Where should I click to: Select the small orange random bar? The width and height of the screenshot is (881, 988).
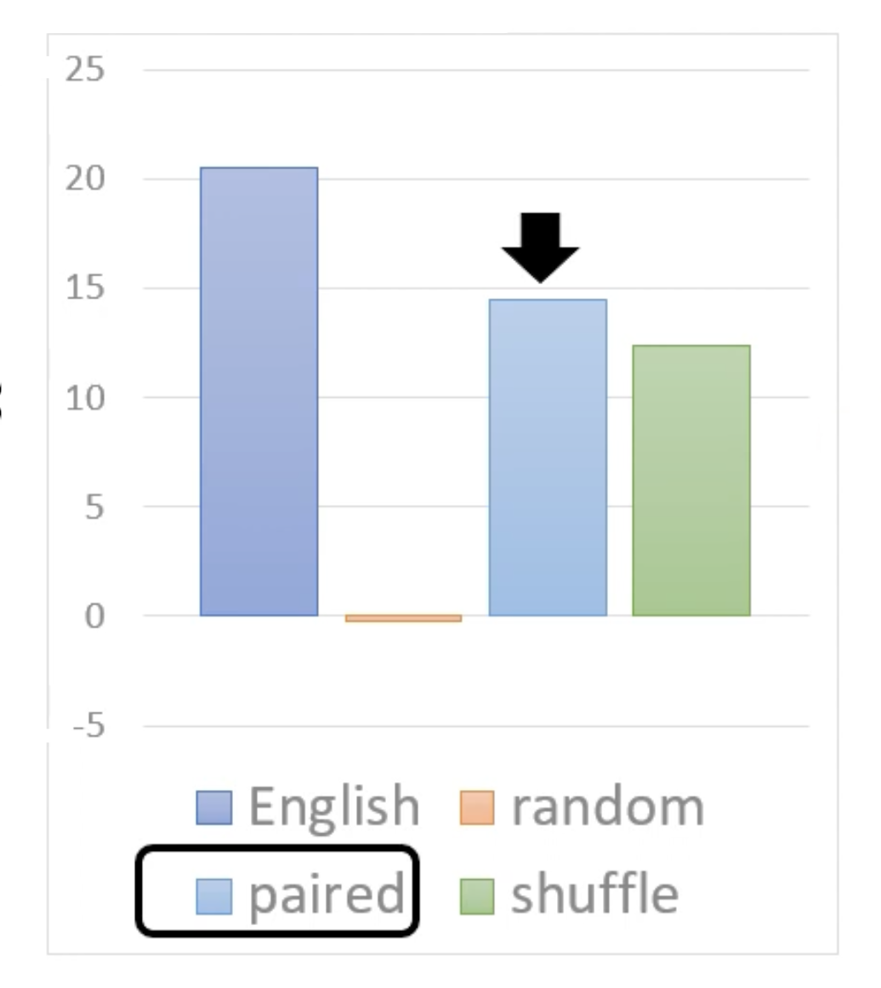tap(404, 618)
